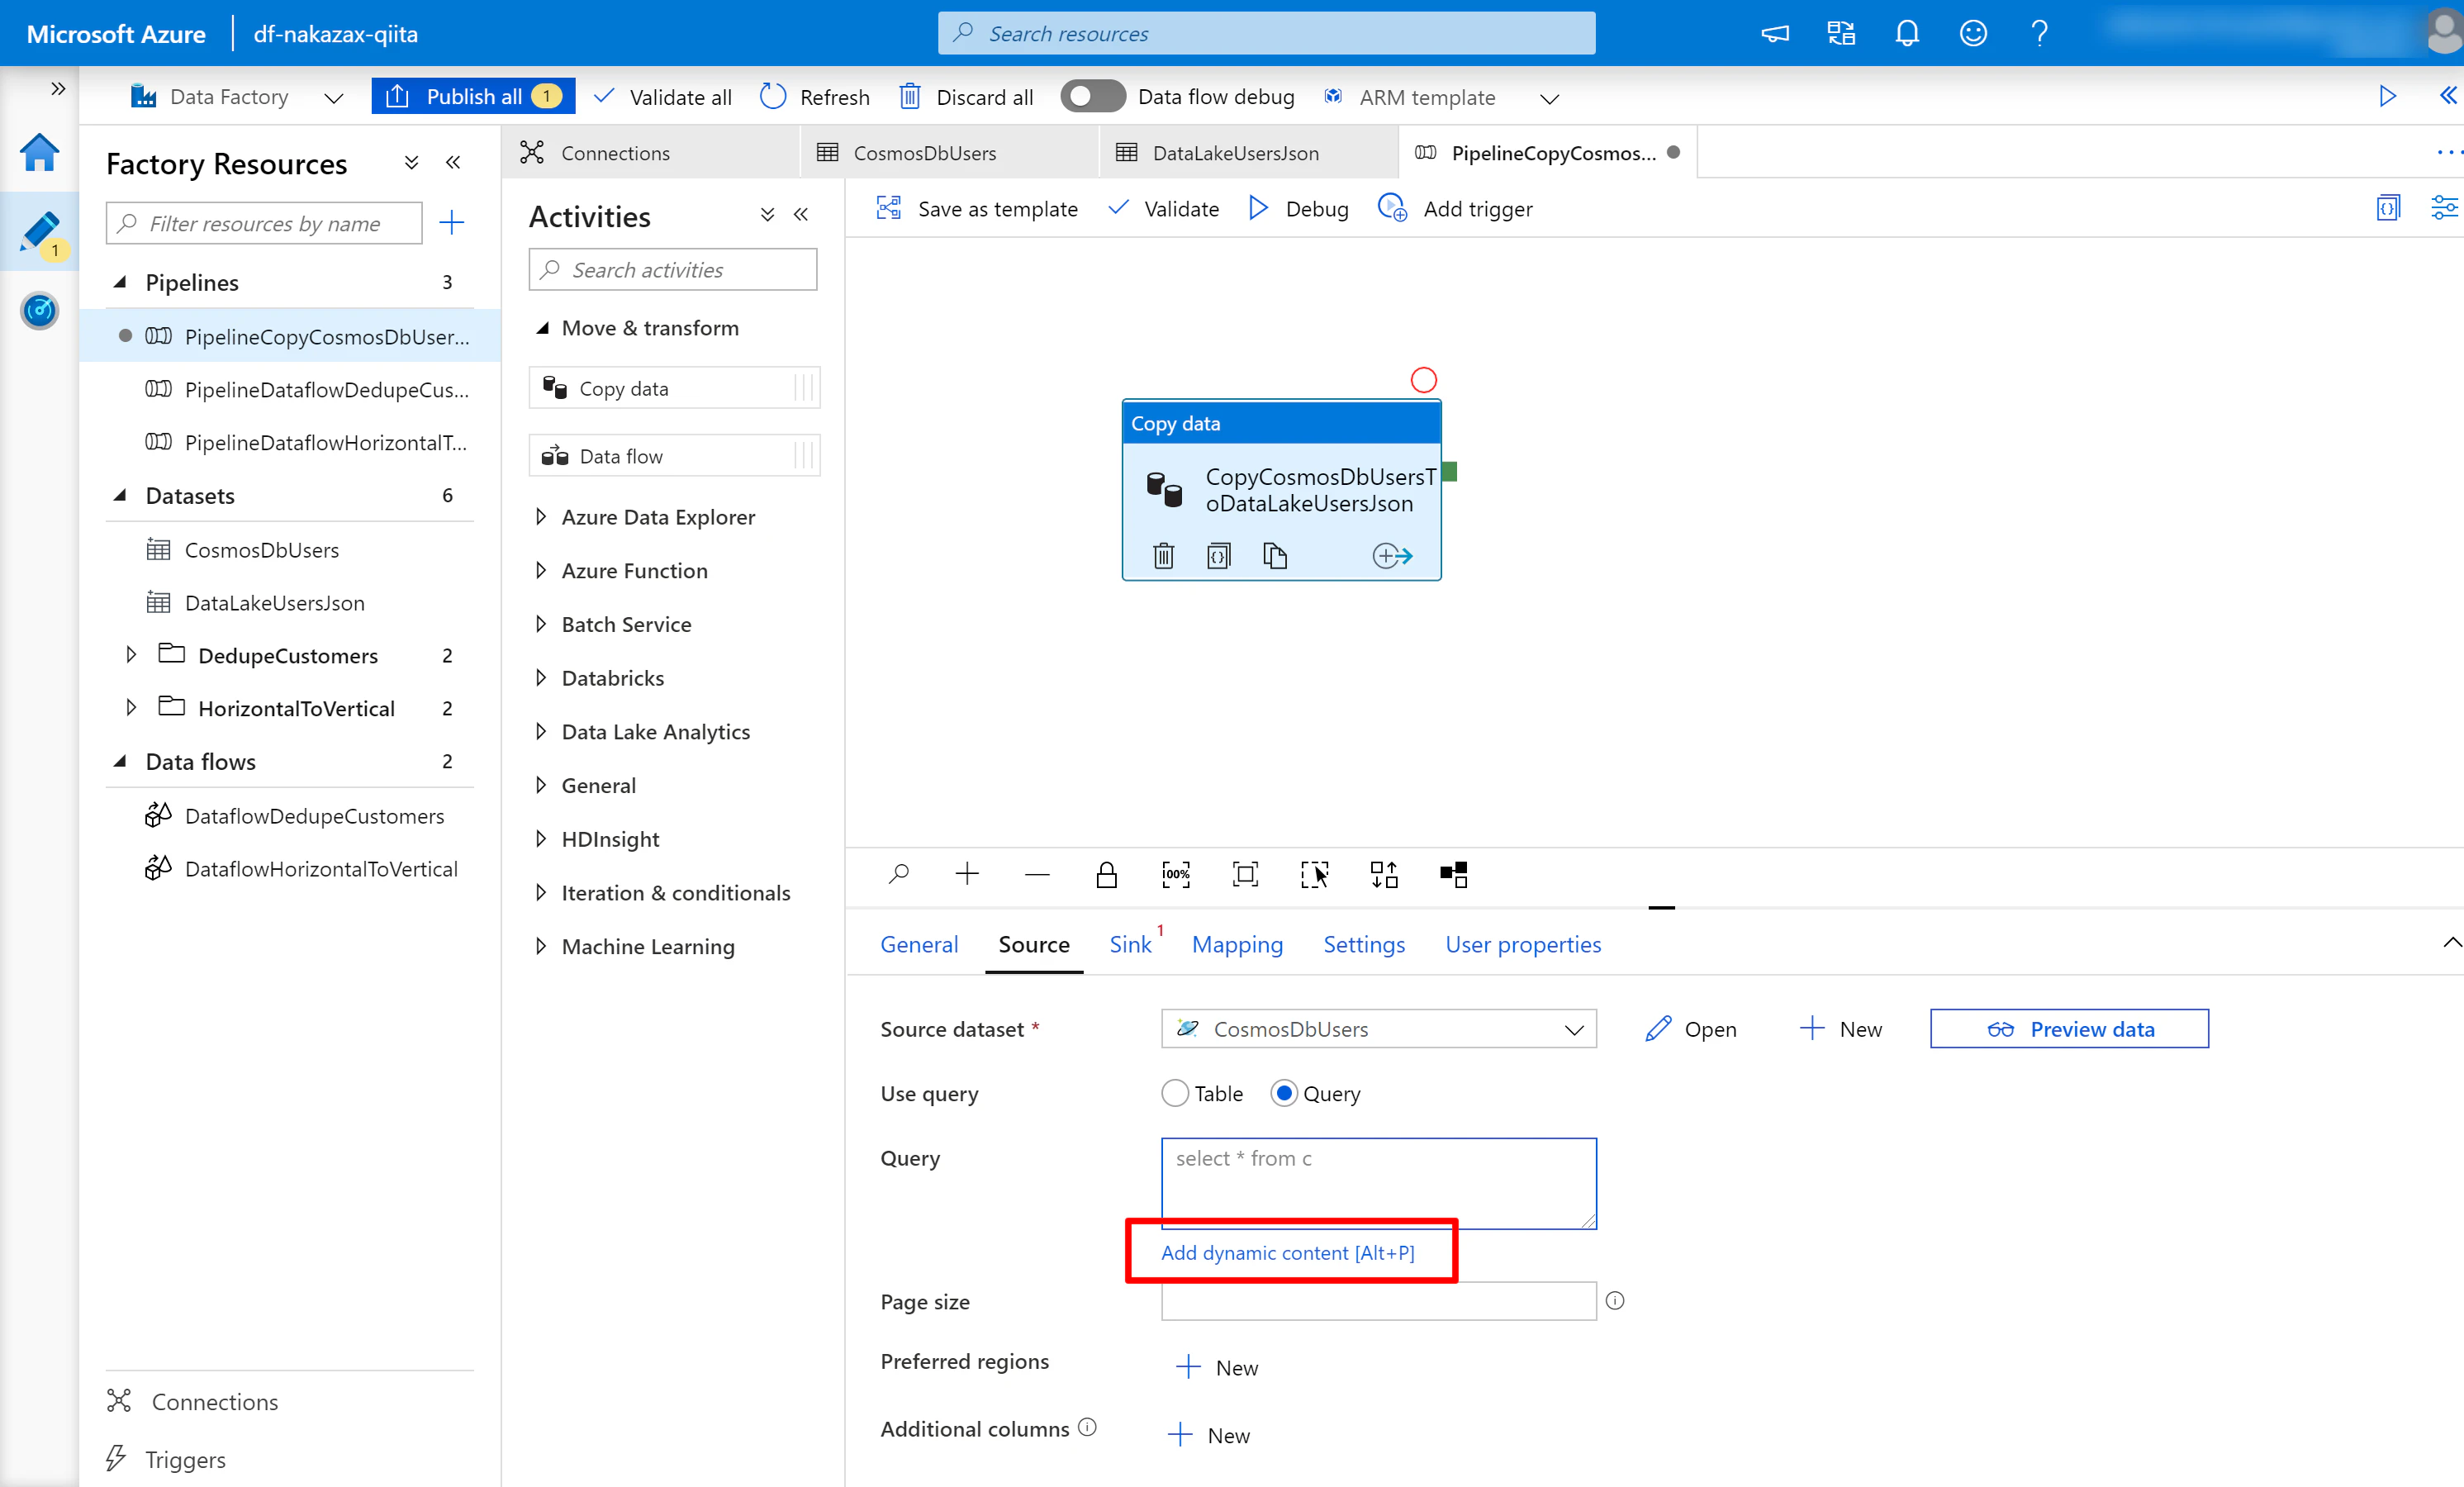
Task: Show info about Page size
Action: point(1615,1301)
